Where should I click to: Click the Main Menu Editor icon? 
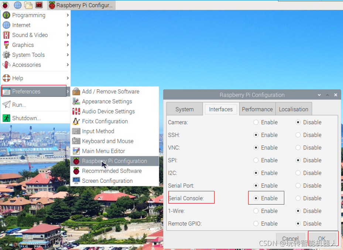pyautogui.click(x=76, y=151)
